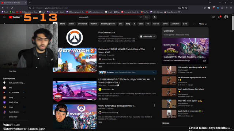Open 'Ana's Mythic Weapon Skin is here!' short
The width and height of the screenshot is (234, 131).
(x=191, y=89)
